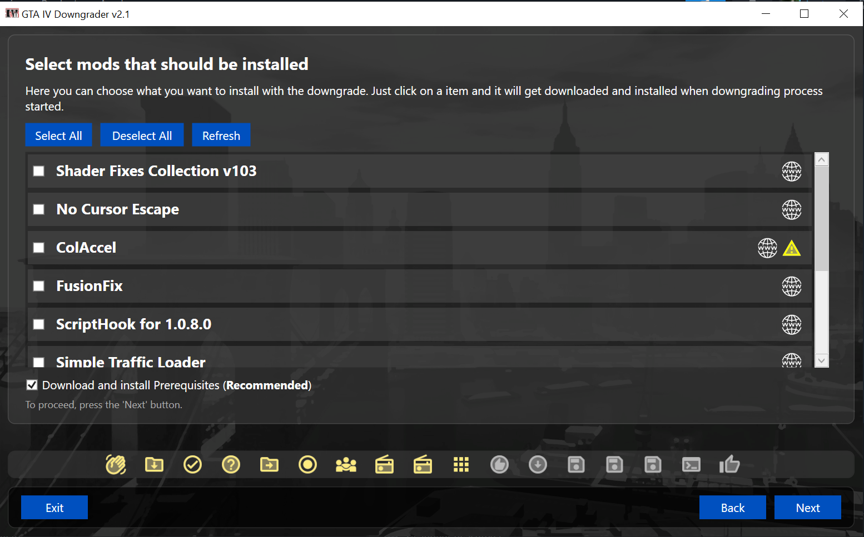The height and width of the screenshot is (537, 864).
Task: Click the record circle step icon
Action: pyautogui.click(x=307, y=464)
